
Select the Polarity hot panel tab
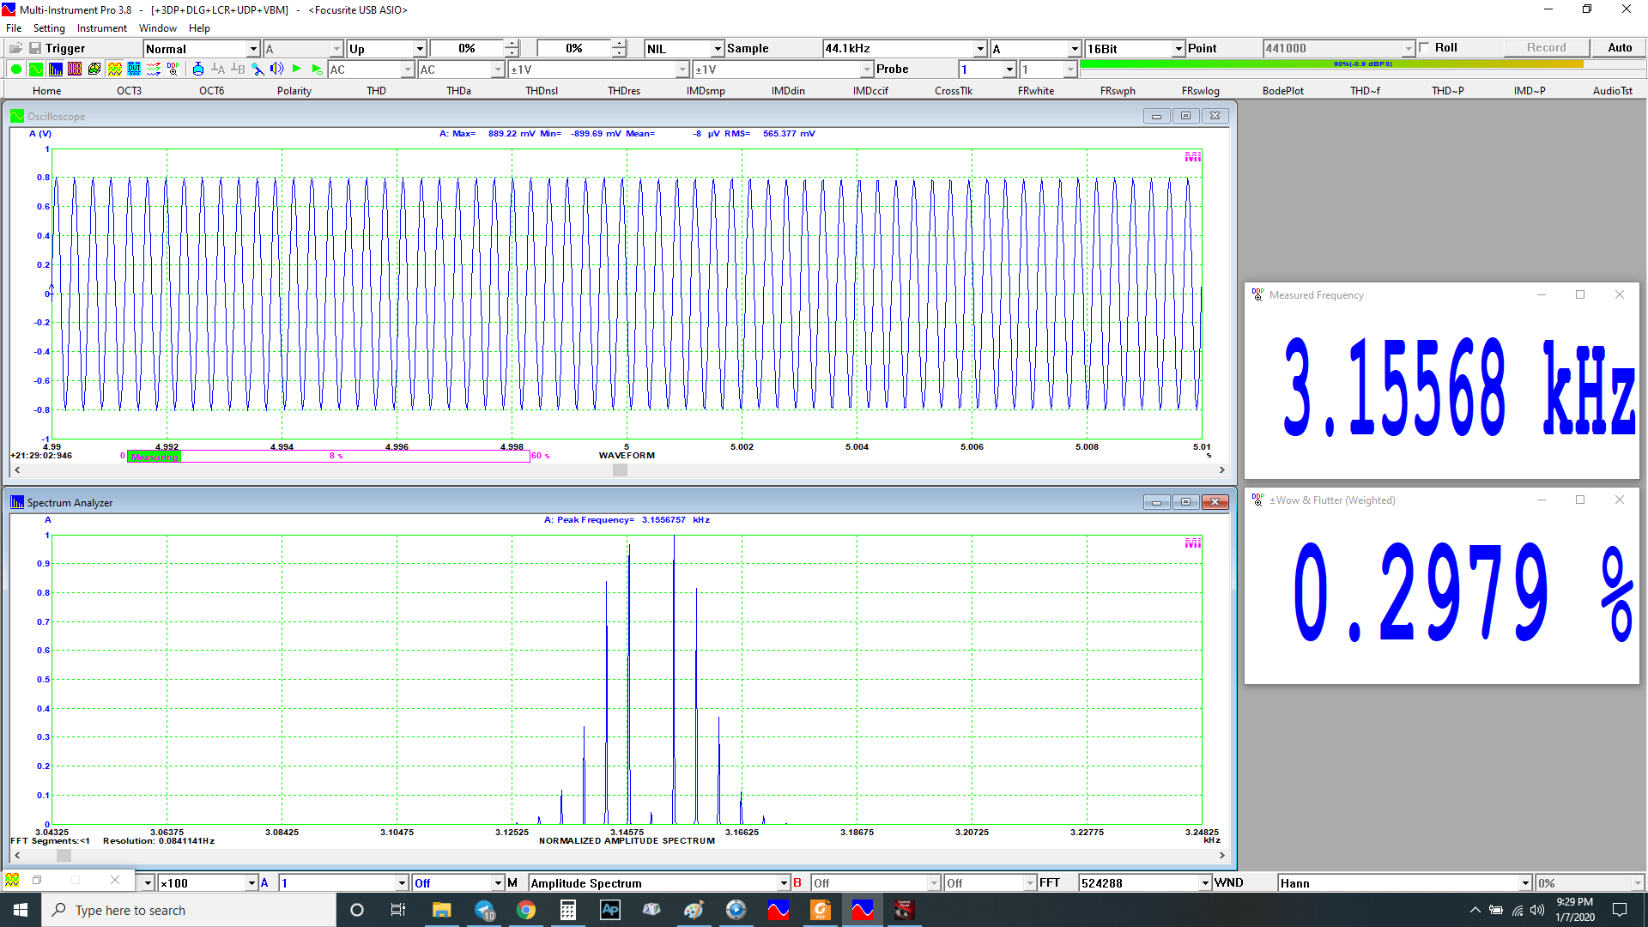294,91
